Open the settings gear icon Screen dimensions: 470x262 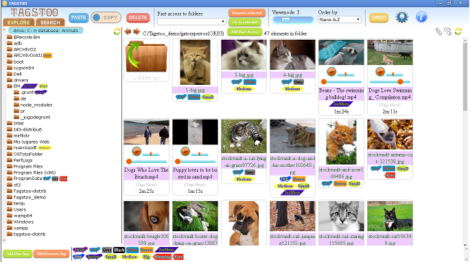click(x=401, y=17)
